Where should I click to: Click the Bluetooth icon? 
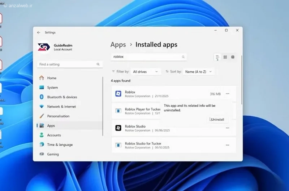pyautogui.click(x=42, y=97)
